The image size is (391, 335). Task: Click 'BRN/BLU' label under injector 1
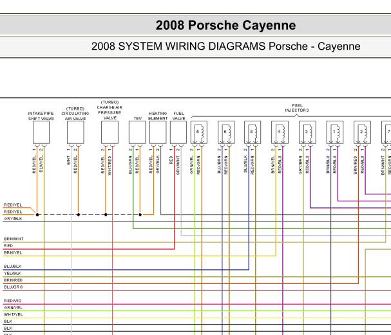tap(328, 165)
